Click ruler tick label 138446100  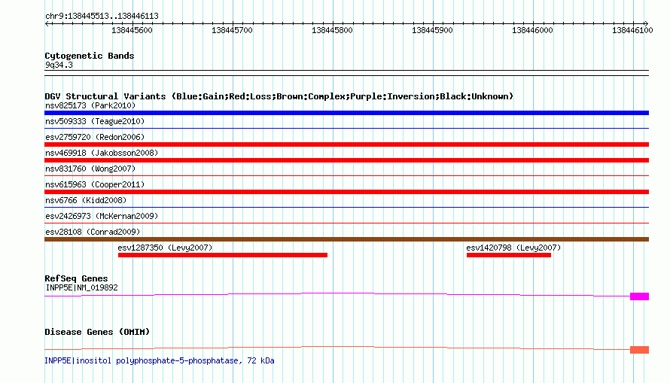632,30
